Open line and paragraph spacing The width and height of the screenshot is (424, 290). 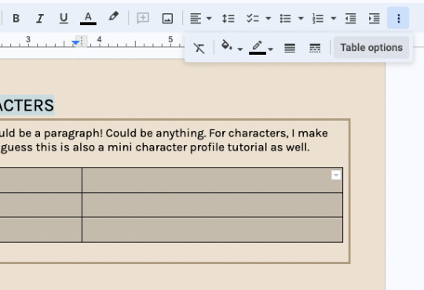[x=228, y=18]
